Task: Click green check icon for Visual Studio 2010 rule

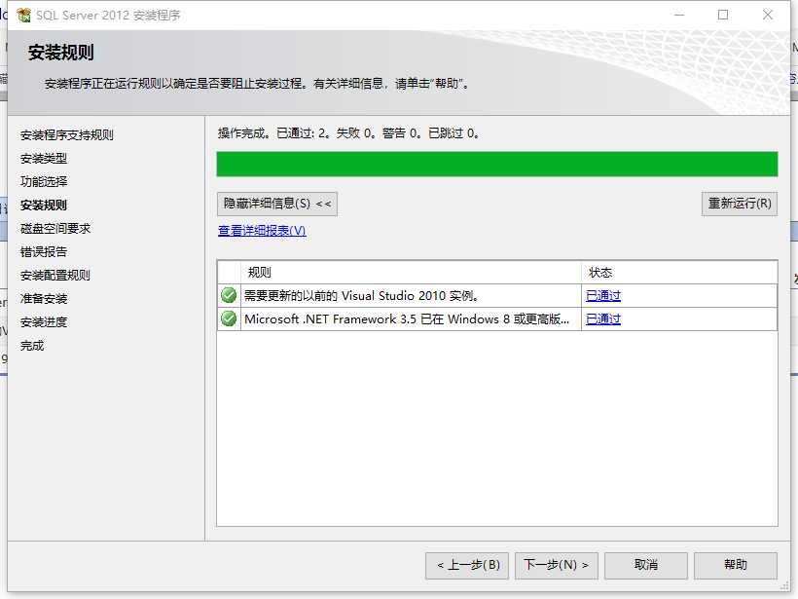Action: pos(229,295)
